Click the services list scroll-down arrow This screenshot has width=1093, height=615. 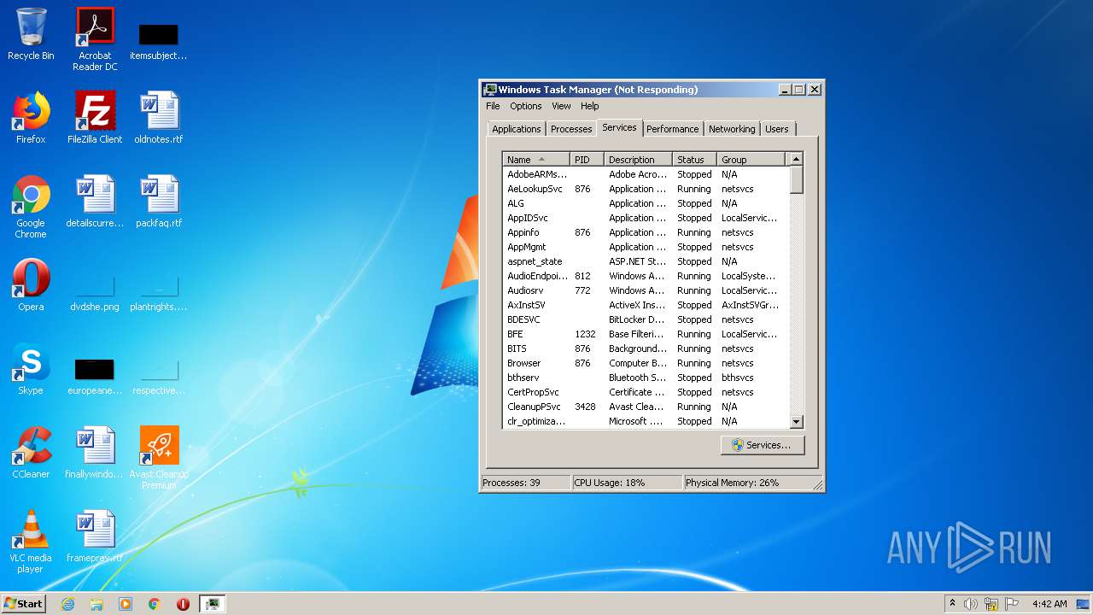(796, 421)
